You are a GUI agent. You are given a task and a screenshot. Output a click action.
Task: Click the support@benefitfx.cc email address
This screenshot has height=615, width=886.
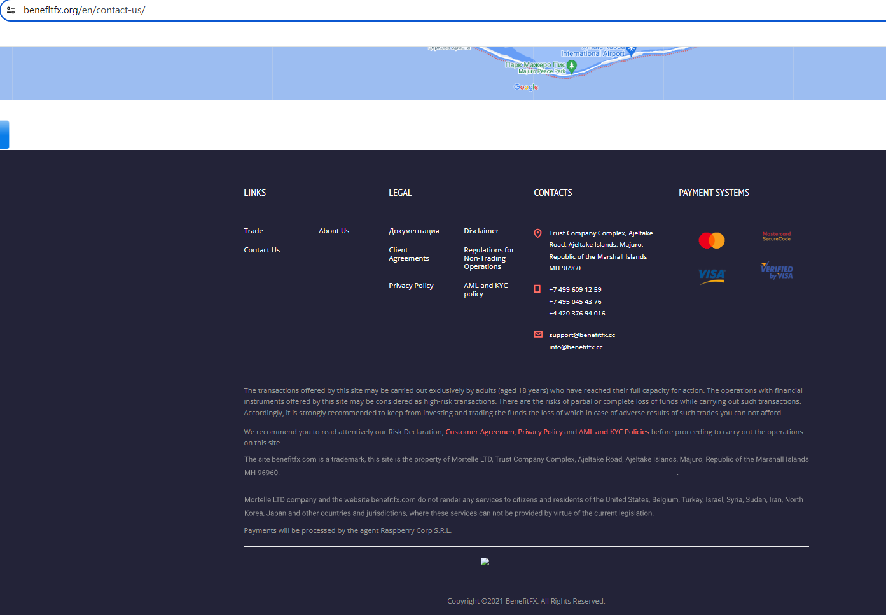pos(581,335)
